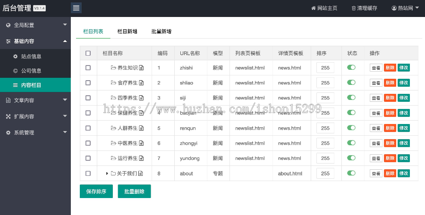This screenshot has height=215, width=425.
Task: Expand the 全局配置 sidebar menu
Action: point(65,25)
